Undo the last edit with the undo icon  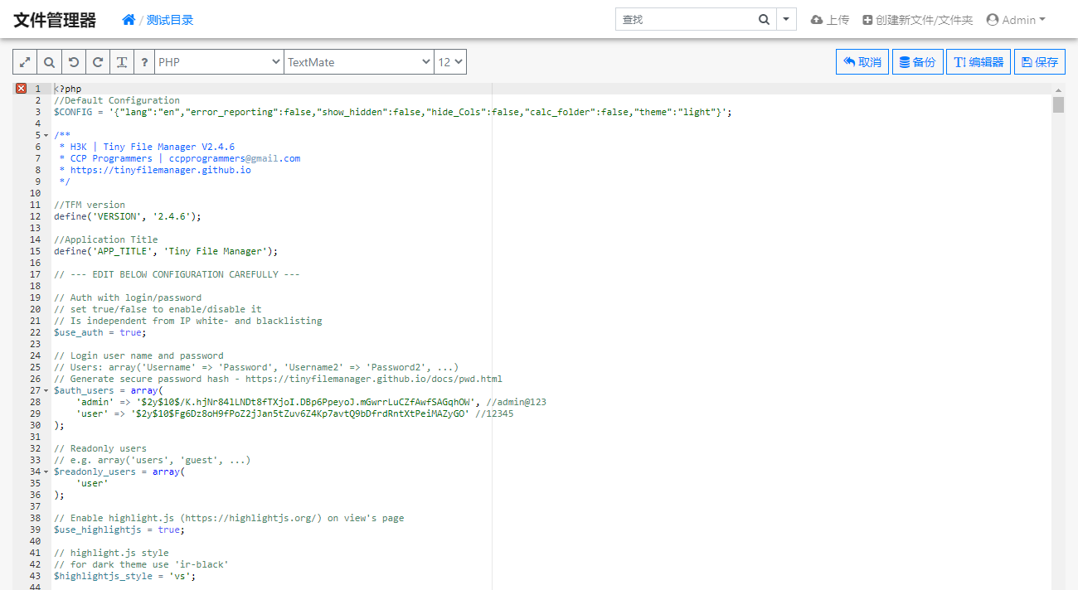pyautogui.click(x=73, y=61)
